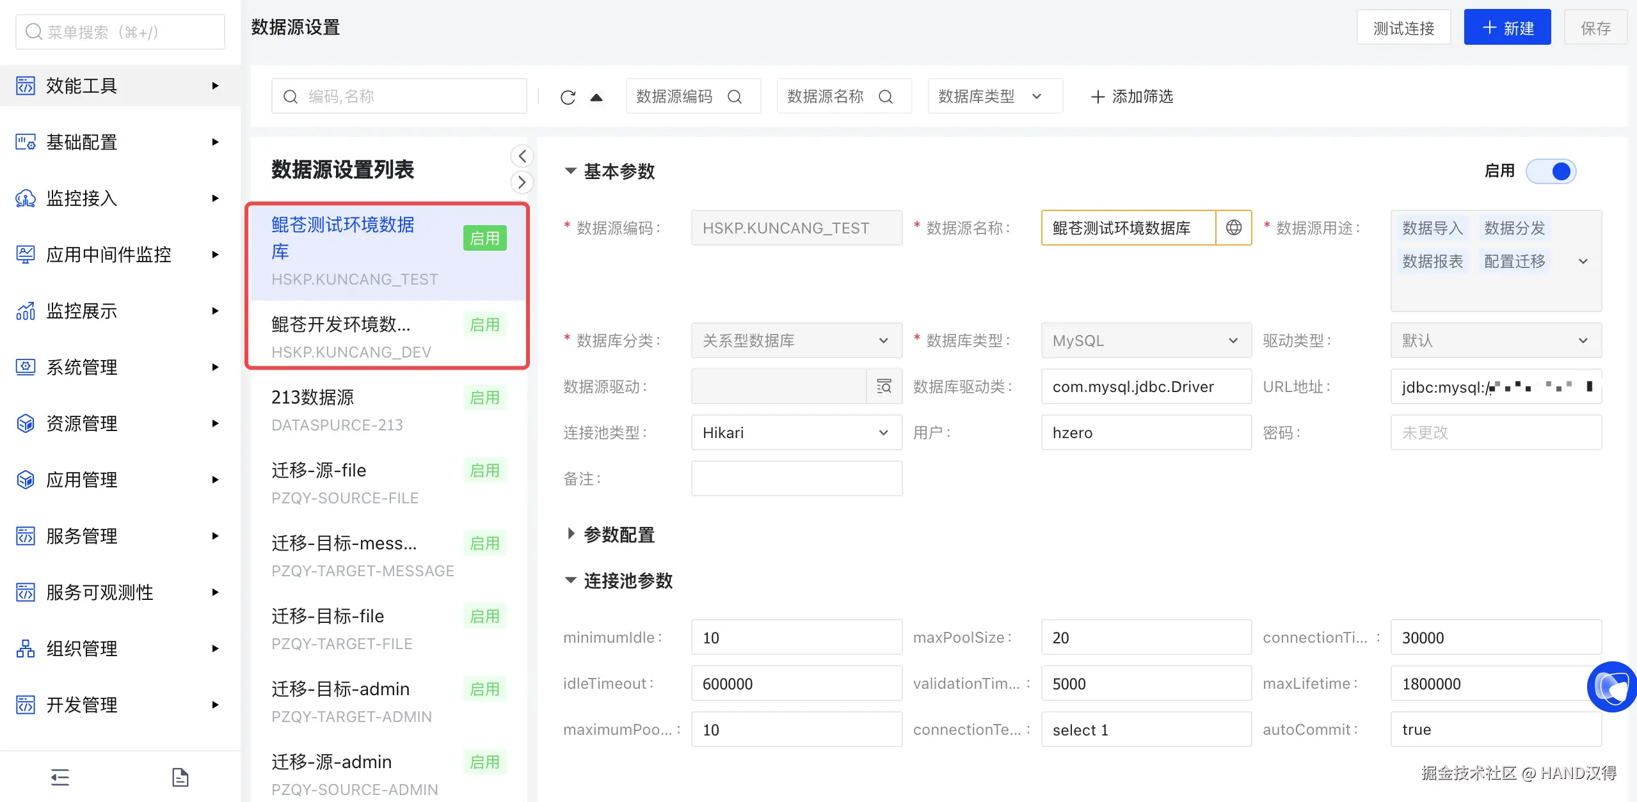
Task: Click the up-arrow collapse icon beside refresh
Action: (596, 97)
